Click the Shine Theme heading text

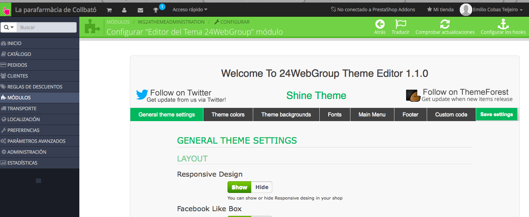316,95
